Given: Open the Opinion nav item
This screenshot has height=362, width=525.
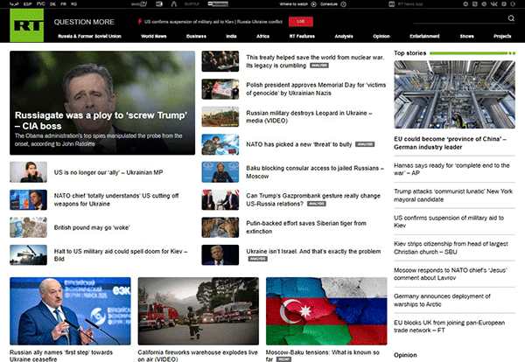Looking at the screenshot, I should pos(381,36).
